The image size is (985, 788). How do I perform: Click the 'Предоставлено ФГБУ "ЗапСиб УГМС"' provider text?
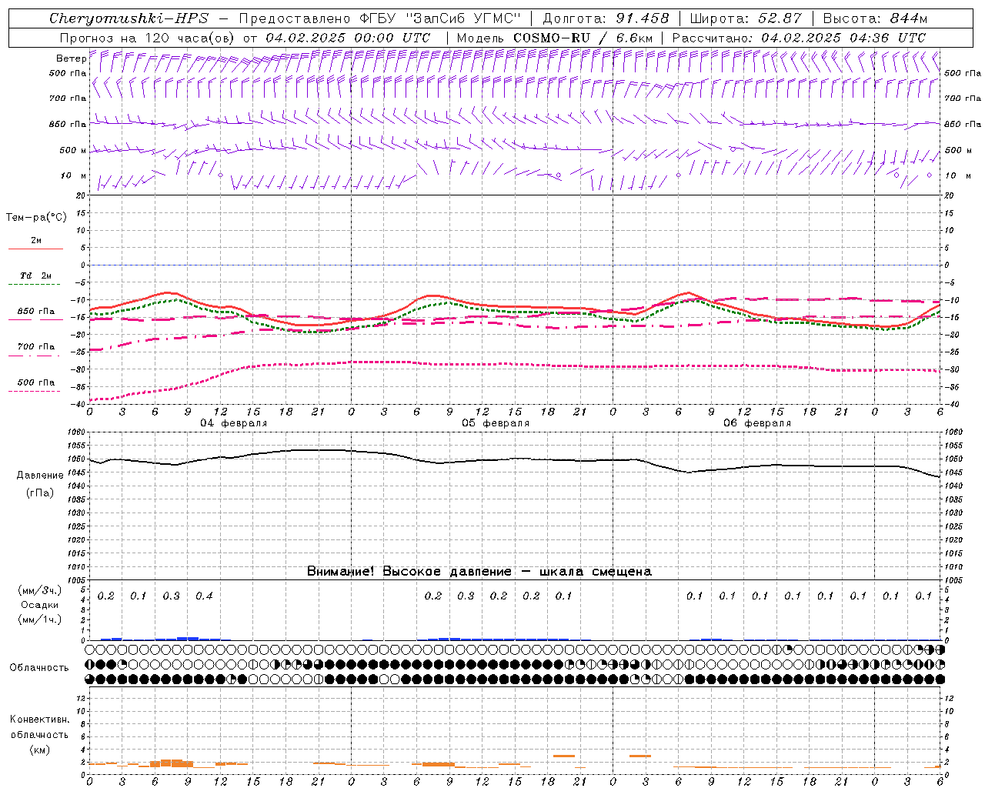click(380, 18)
